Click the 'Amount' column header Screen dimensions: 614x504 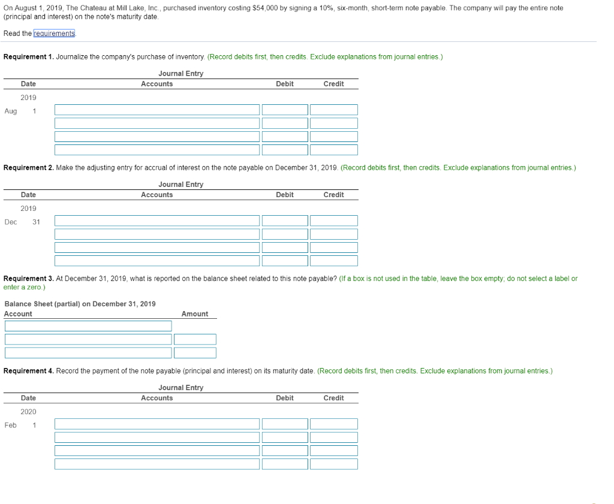pyautogui.click(x=195, y=314)
